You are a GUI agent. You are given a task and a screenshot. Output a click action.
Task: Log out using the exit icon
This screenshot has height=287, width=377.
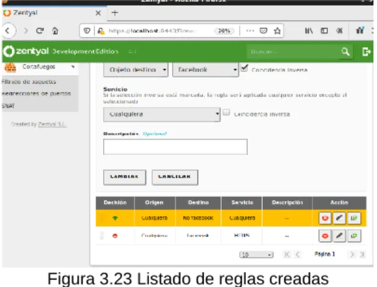tap(366, 52)
